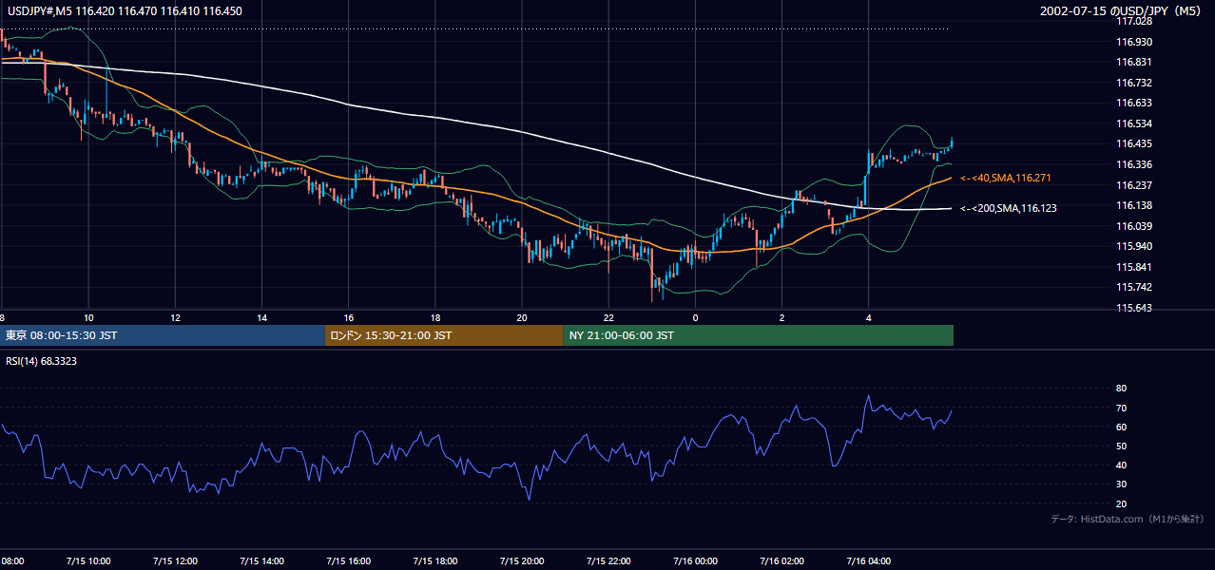This screenshot has width=1215, height=570.
Task: Click the 200,SMA,116.123 label
Action: [x=1009, y=208]
